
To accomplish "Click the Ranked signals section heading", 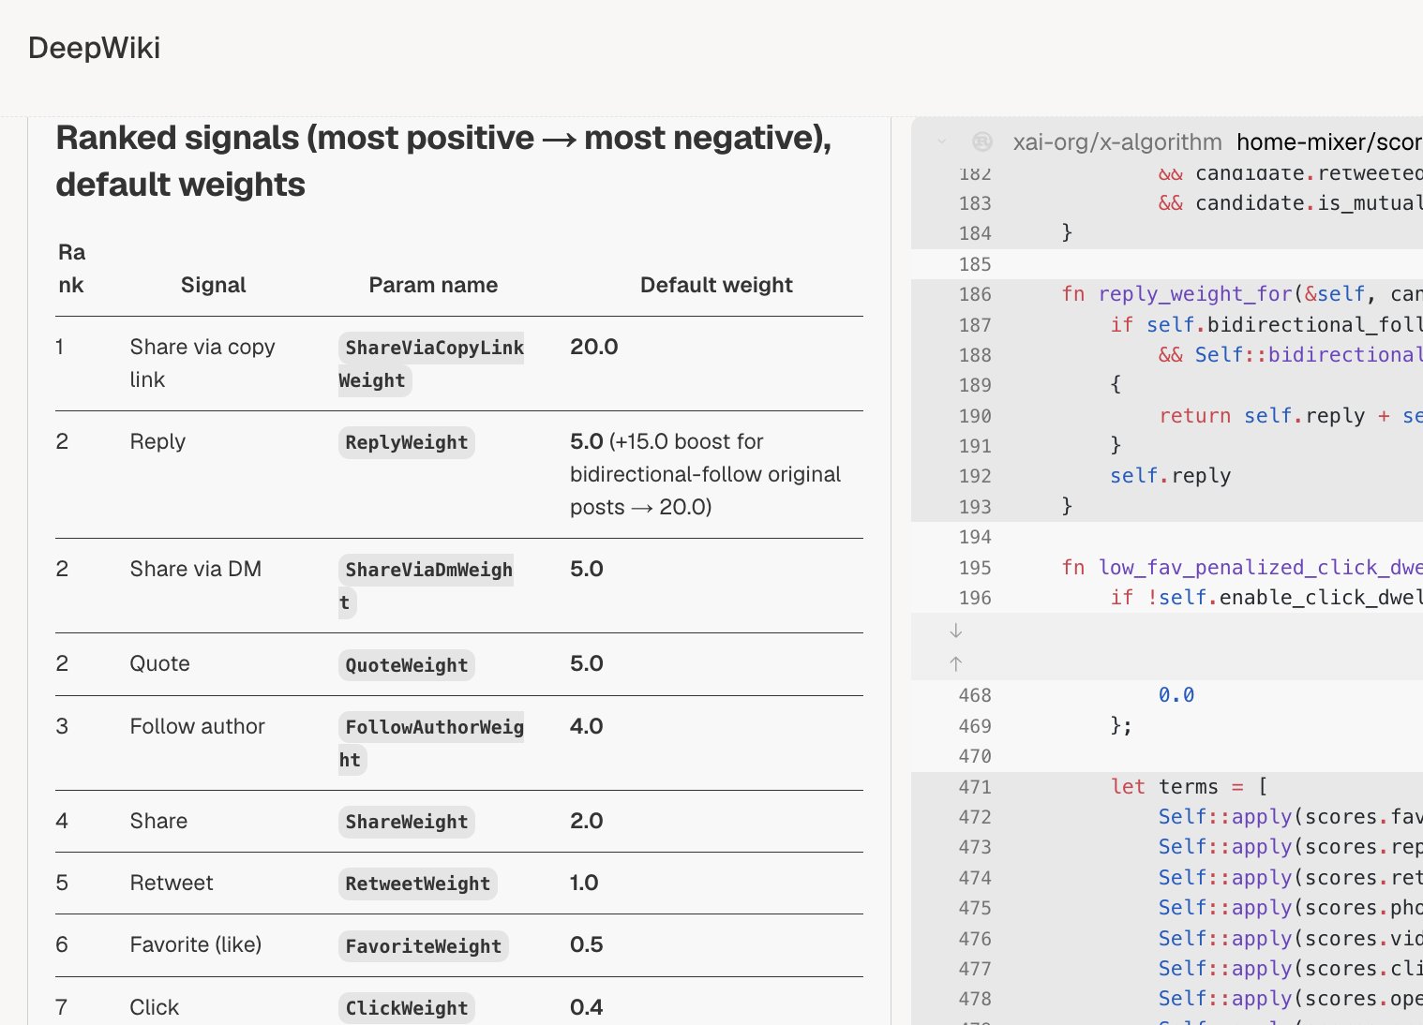I will click(x=443, y=161).
